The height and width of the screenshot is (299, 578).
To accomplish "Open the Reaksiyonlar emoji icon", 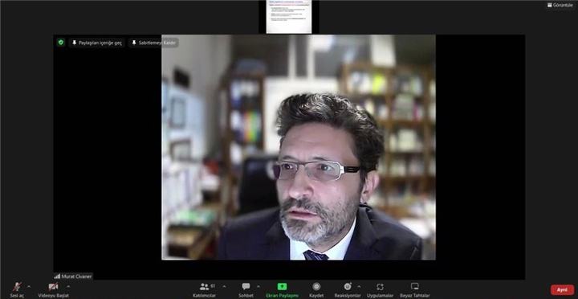I will (348, 287).
